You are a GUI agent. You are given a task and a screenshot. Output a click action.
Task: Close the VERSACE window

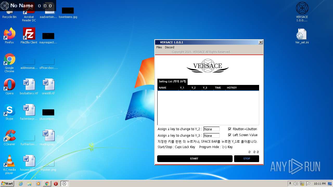coord(261,42)
